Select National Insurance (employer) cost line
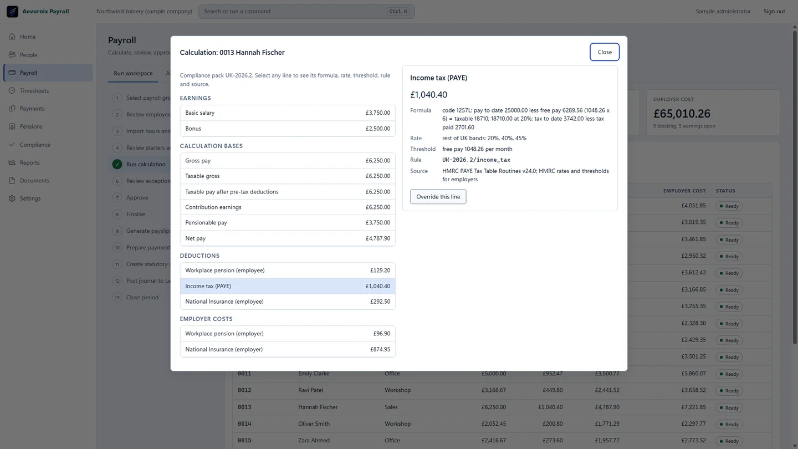Screen dimensions: 798x449 click(x=288, y=349)
